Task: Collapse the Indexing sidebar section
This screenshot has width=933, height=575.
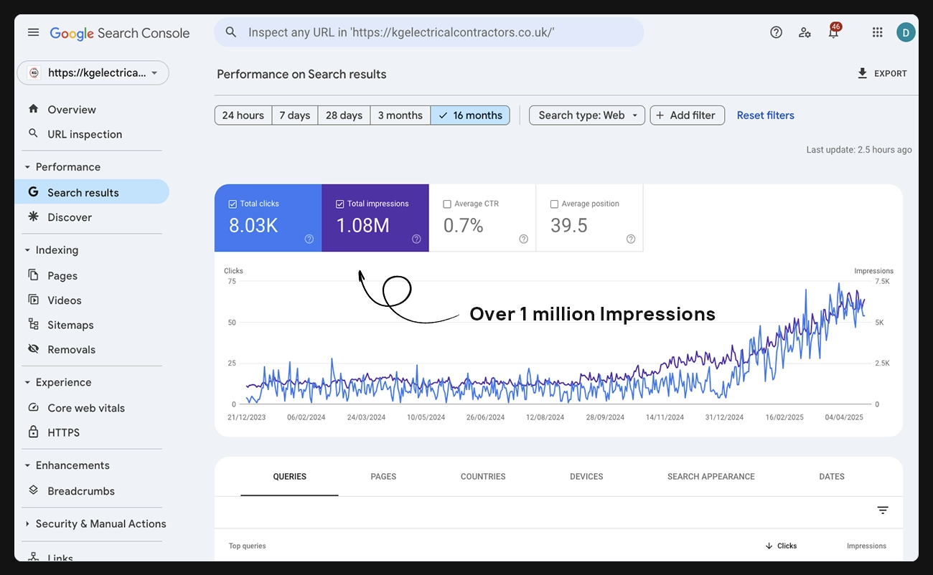Action: pyautogui.click(x=28, y=250)
